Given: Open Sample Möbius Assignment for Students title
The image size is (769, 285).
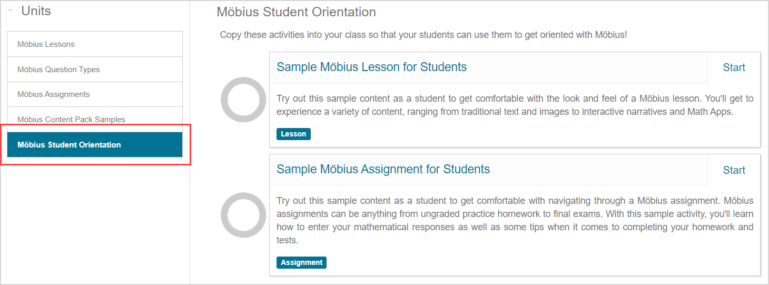Looking at the screenshot, I should click(x=383, y=169).
